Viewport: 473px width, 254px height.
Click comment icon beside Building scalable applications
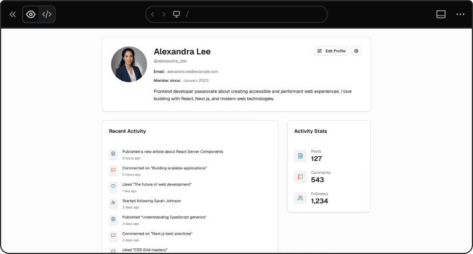[113, 170]
